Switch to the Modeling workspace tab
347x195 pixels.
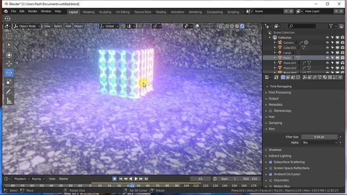tap(88, 12)
